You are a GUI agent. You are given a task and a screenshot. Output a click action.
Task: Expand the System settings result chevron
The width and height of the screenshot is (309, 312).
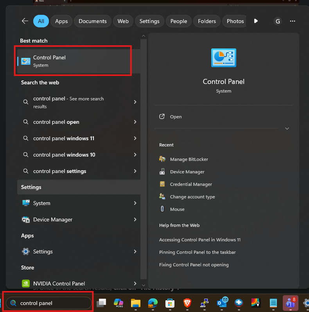135,203
